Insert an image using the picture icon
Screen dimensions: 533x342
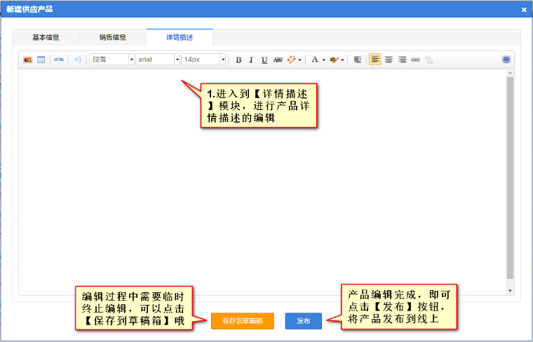27,60
